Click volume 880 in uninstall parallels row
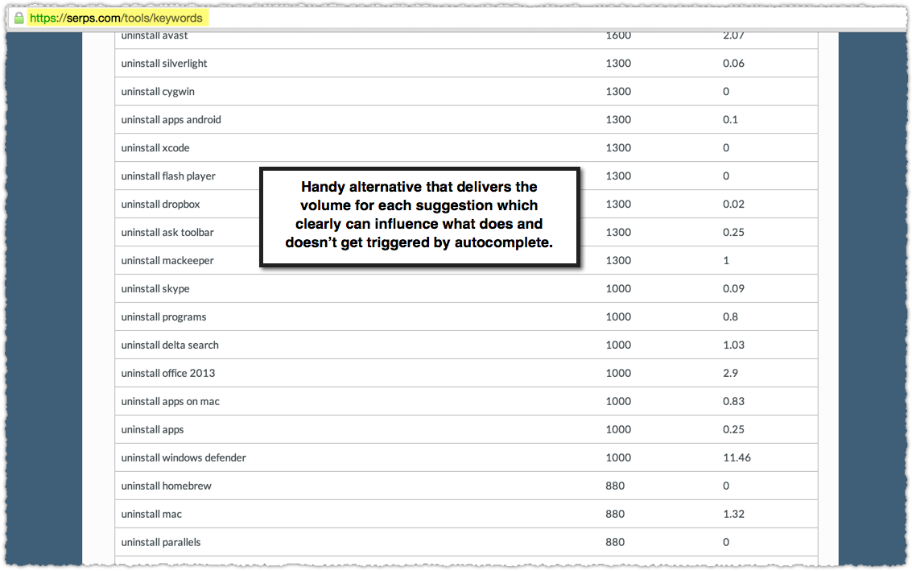Image resolution: width=912 pixels, height=571 pixels. [615, 543]
